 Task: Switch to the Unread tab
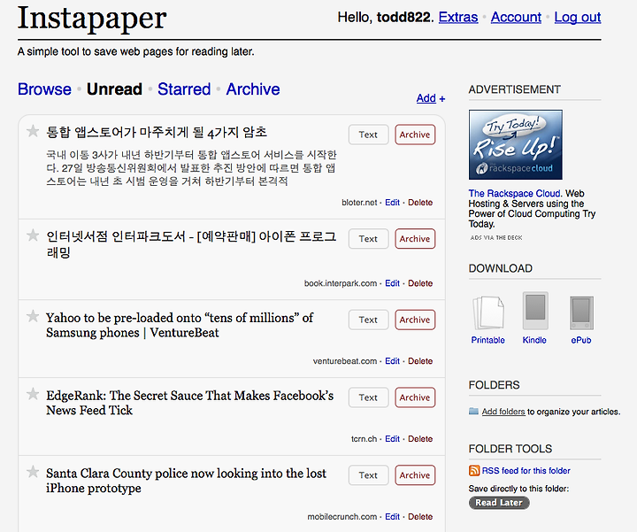(x=114, y=89)
